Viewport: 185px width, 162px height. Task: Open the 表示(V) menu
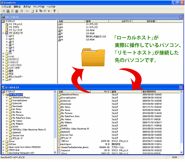(27, 6)
